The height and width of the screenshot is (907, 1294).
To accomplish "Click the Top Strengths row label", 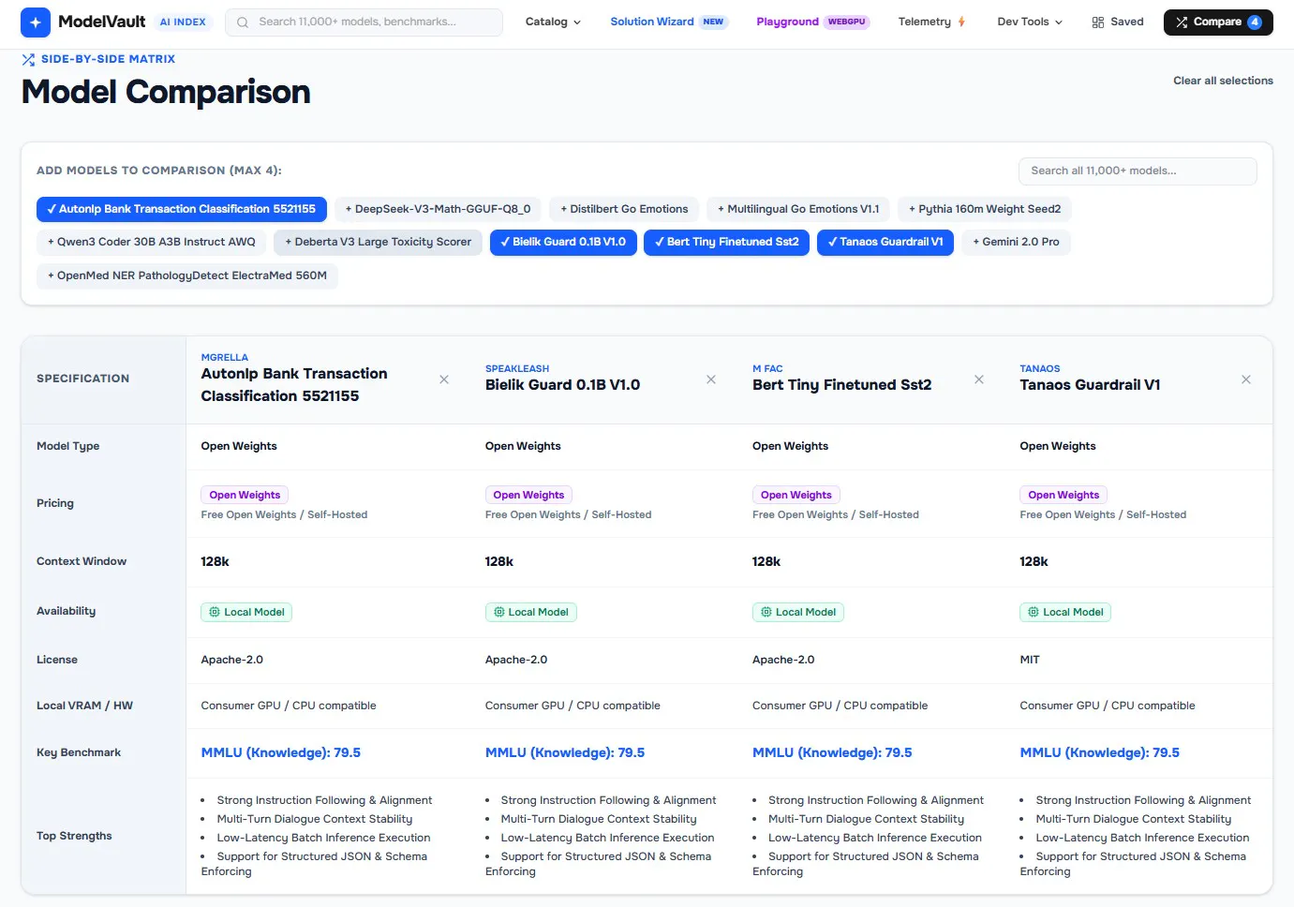I will tap(74, 836).
